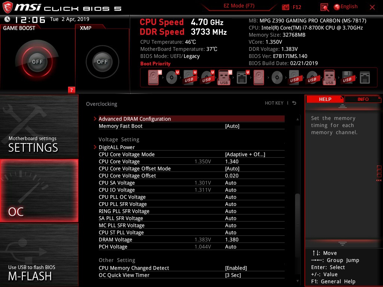Open CPU Core Voltage Mode [Adaptive + Of...] options
383x287 pixels.
point(245,154)
